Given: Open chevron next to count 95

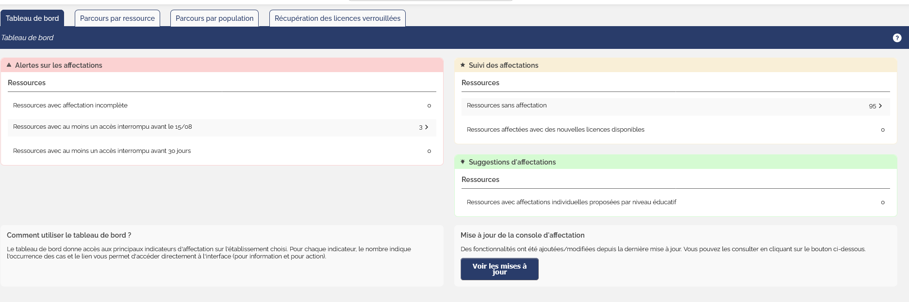Looking at the screenshot, I should point(880,106).
